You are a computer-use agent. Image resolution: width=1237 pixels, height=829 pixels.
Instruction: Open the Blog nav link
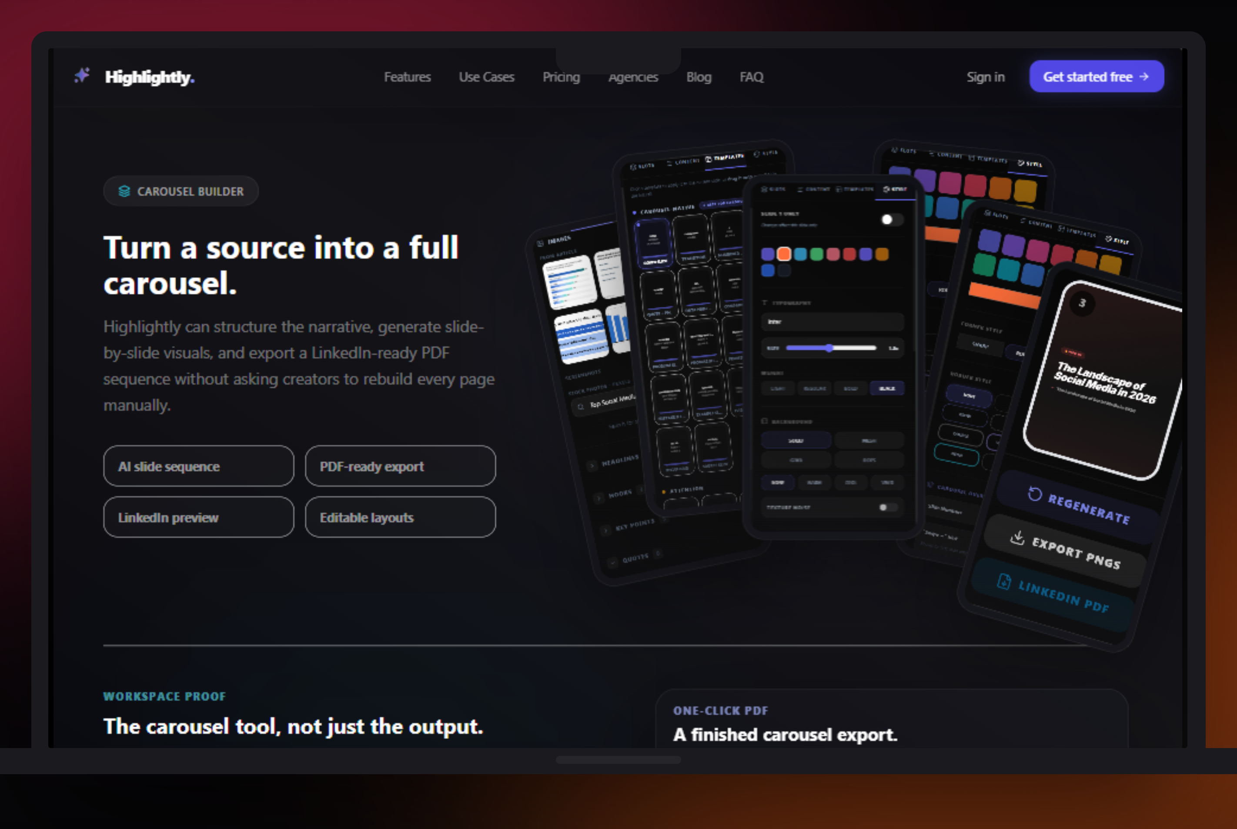(x=699, y=77)
